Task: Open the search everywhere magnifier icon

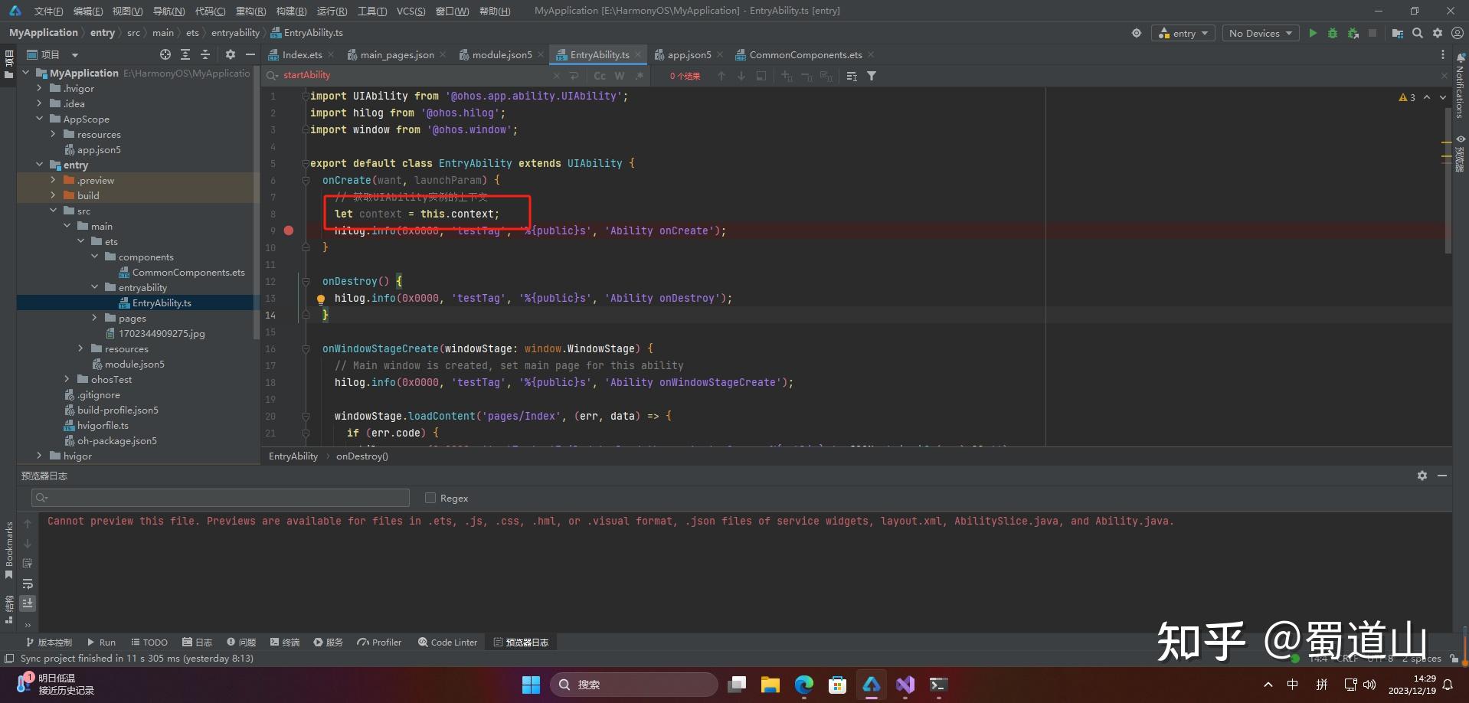Action: [x=1418, y=33]
